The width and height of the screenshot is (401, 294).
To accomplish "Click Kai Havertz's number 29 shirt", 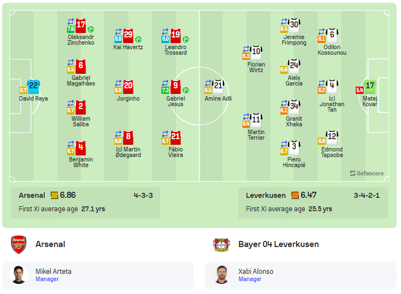I will tap(128, 35).
